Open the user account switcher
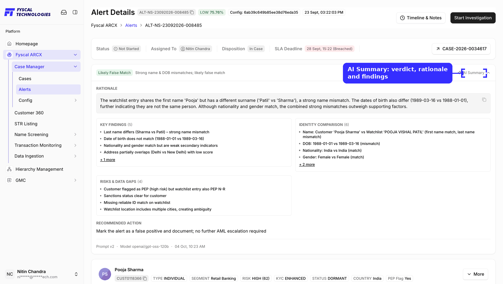 click(x=76, y=274)
